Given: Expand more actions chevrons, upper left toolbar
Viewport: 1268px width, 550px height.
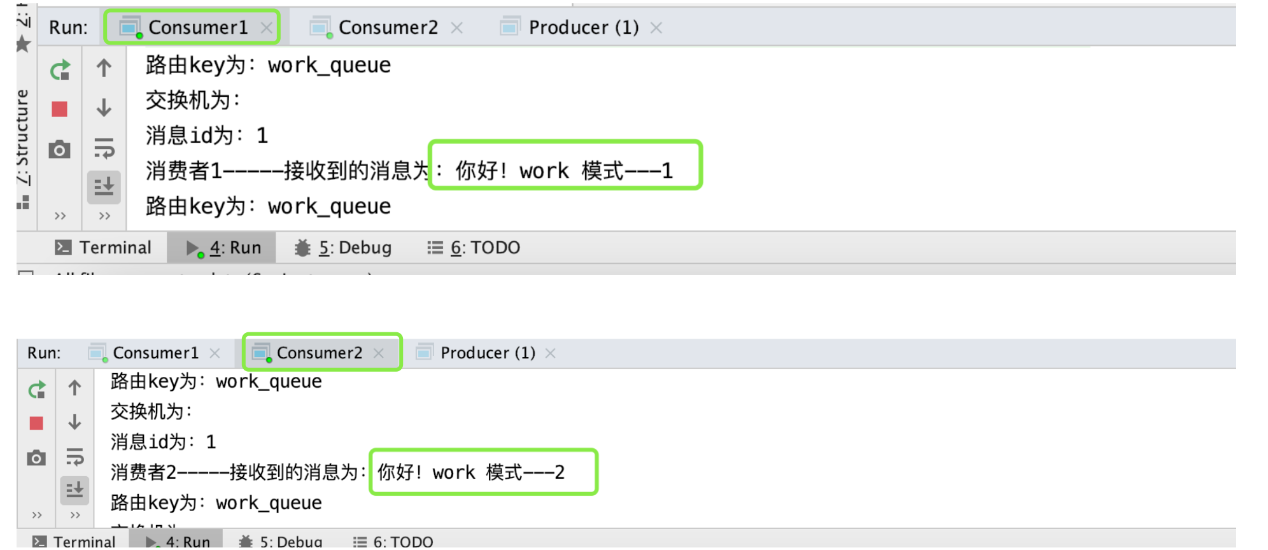Looking at the screenshot, I should pyautogui.click(x=60, y=216).
